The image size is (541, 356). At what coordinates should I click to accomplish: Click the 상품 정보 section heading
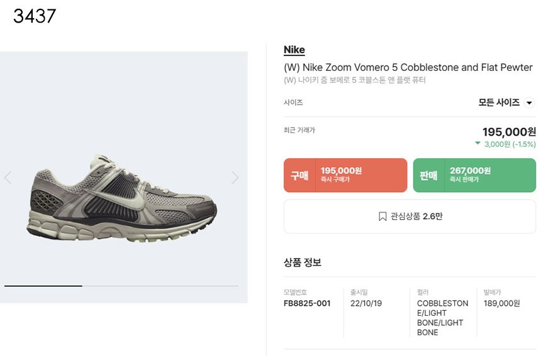click(x=303, y=262)
